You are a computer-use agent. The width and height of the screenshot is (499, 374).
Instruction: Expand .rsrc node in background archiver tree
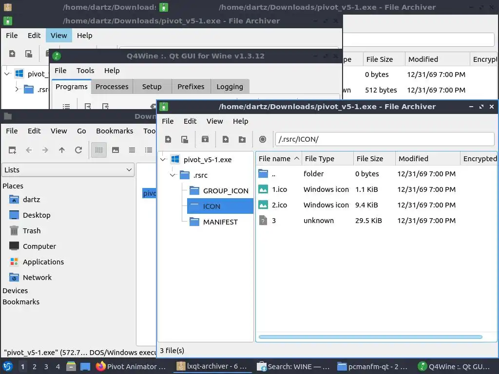click(x=17, y=90)
